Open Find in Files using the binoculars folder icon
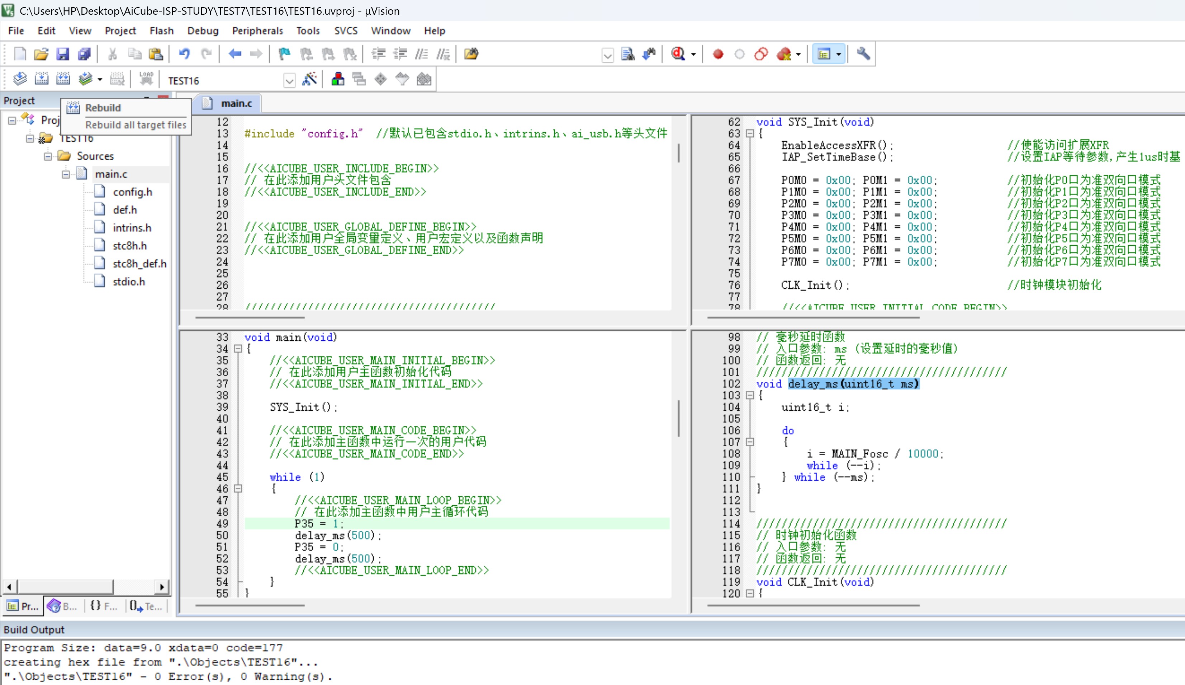The image size is (1185, 685). point(471,54)
